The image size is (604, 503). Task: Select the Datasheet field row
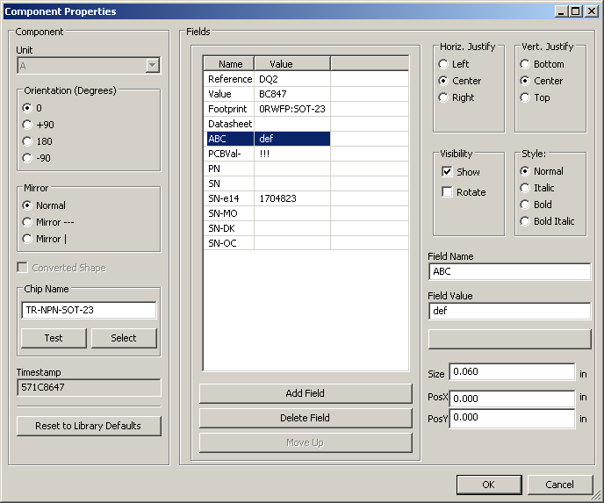(306, 124)
